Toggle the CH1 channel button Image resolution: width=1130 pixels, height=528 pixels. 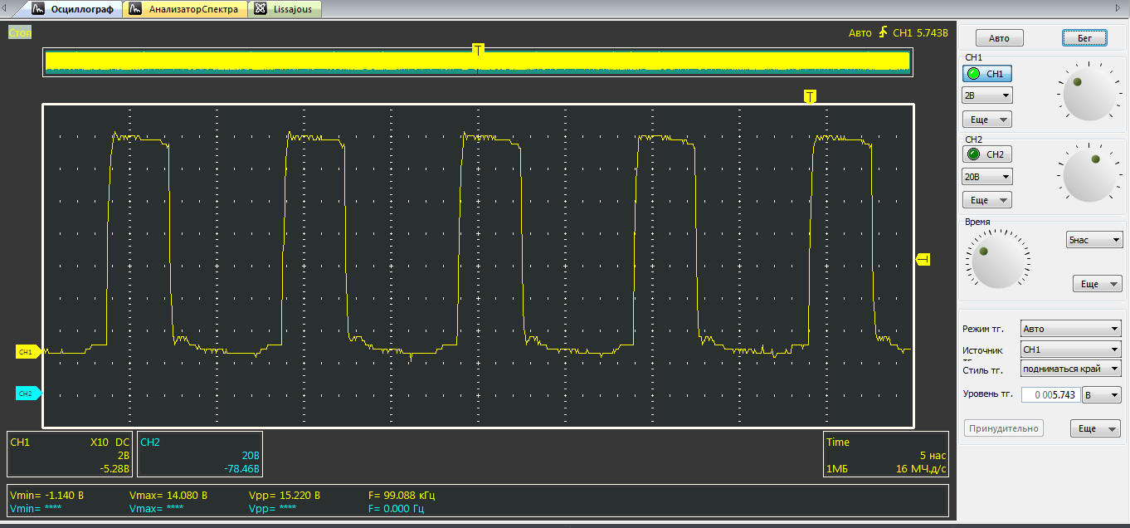pyautogui.click(x=986, y=74)
